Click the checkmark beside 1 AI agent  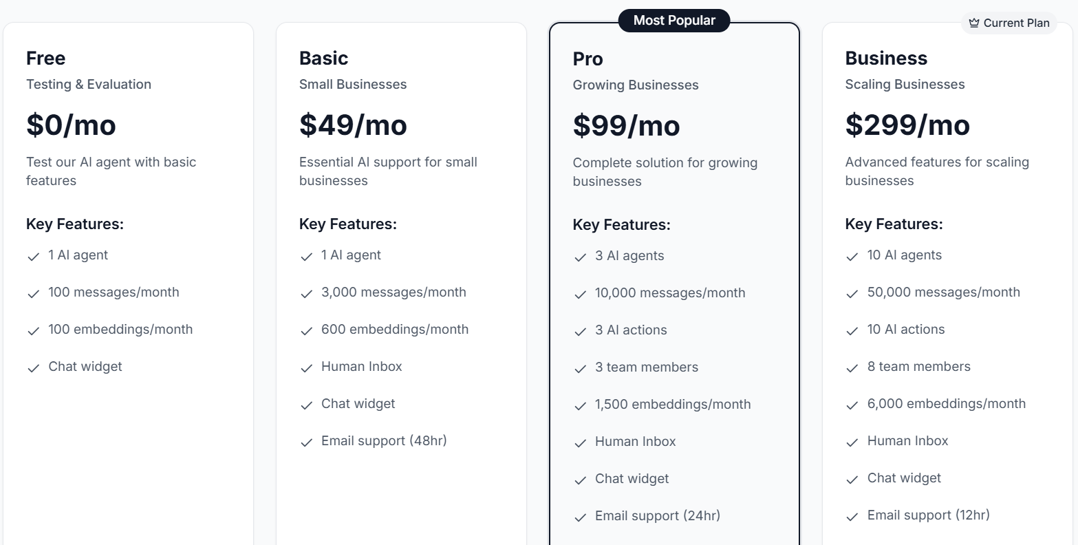(x=33, y=257)
